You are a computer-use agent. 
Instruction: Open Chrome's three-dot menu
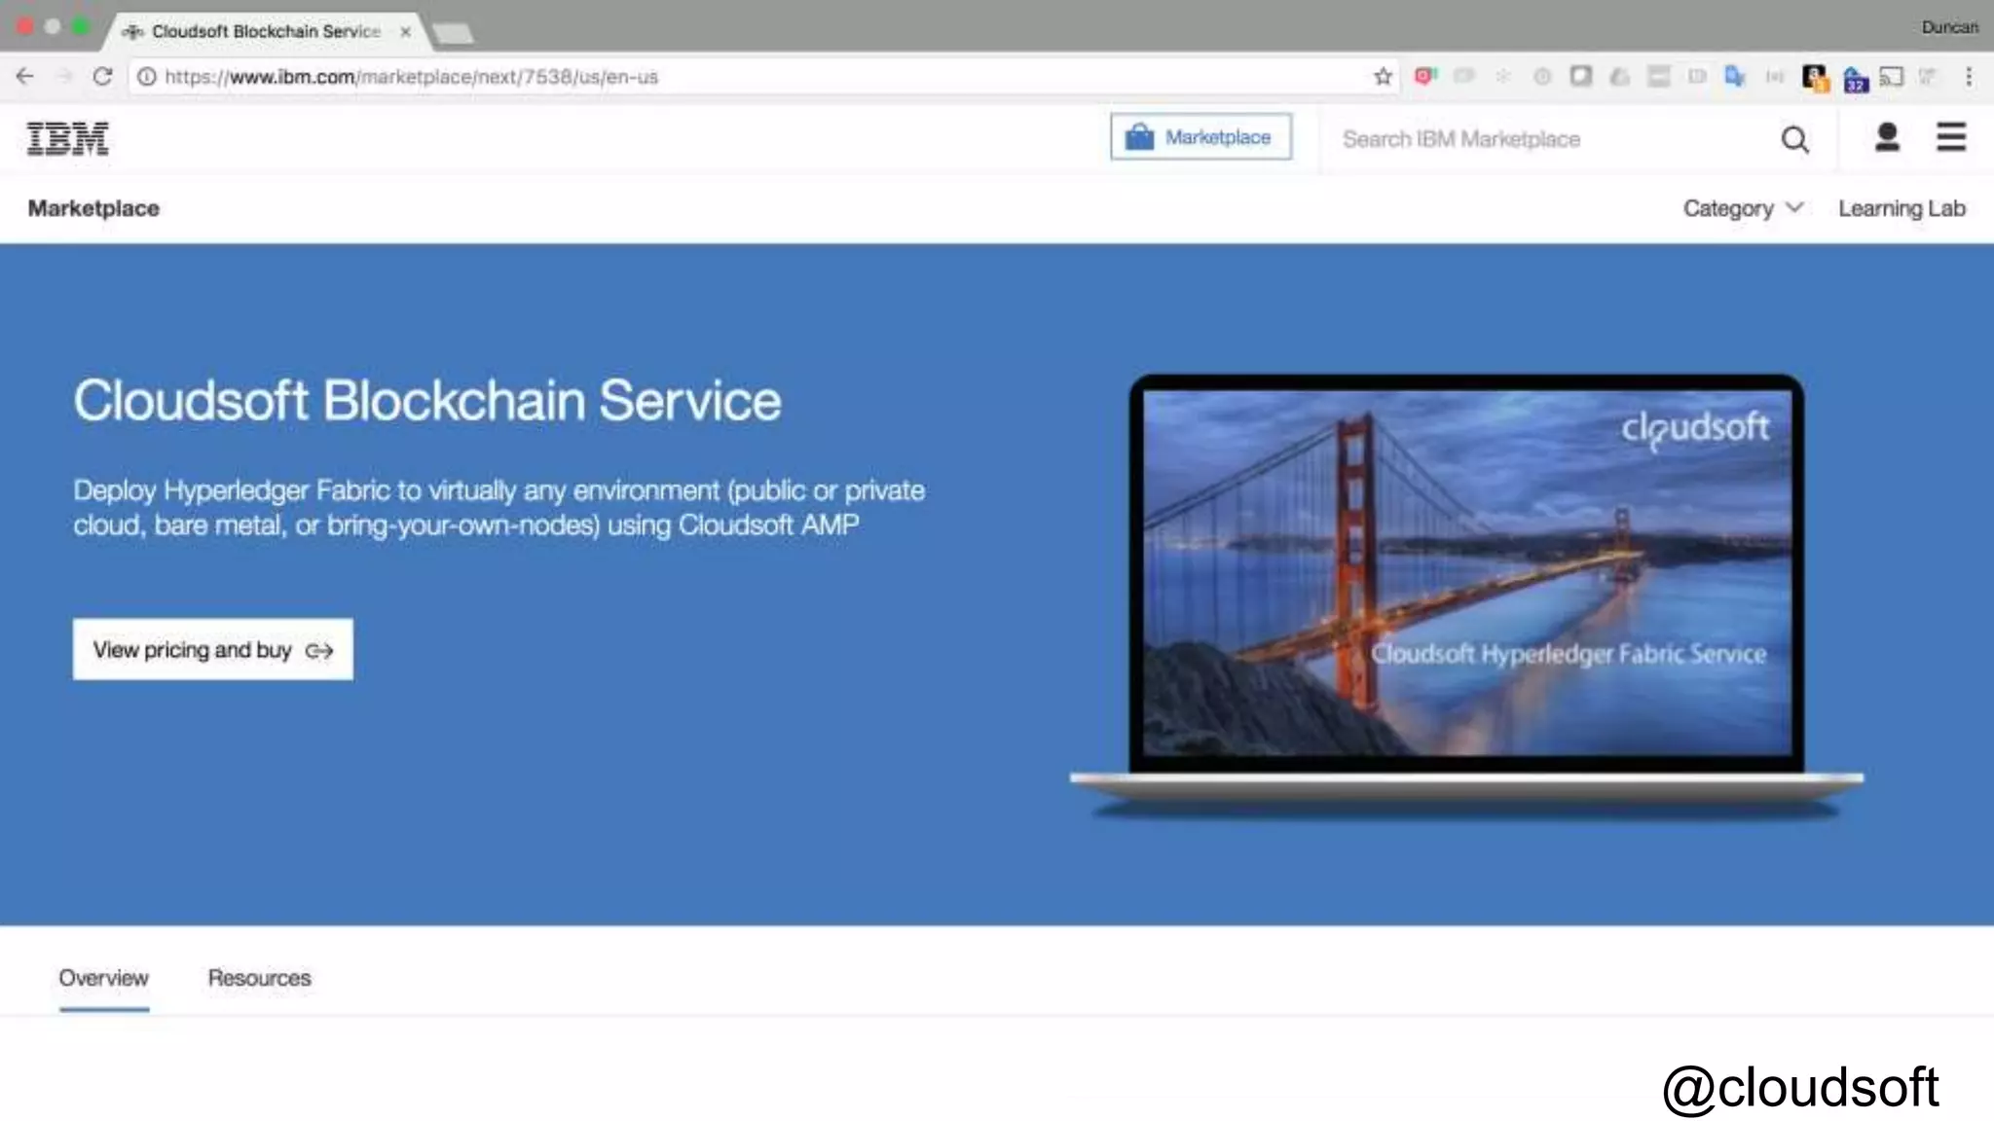pyautogui.click(x=1969, y=76)
